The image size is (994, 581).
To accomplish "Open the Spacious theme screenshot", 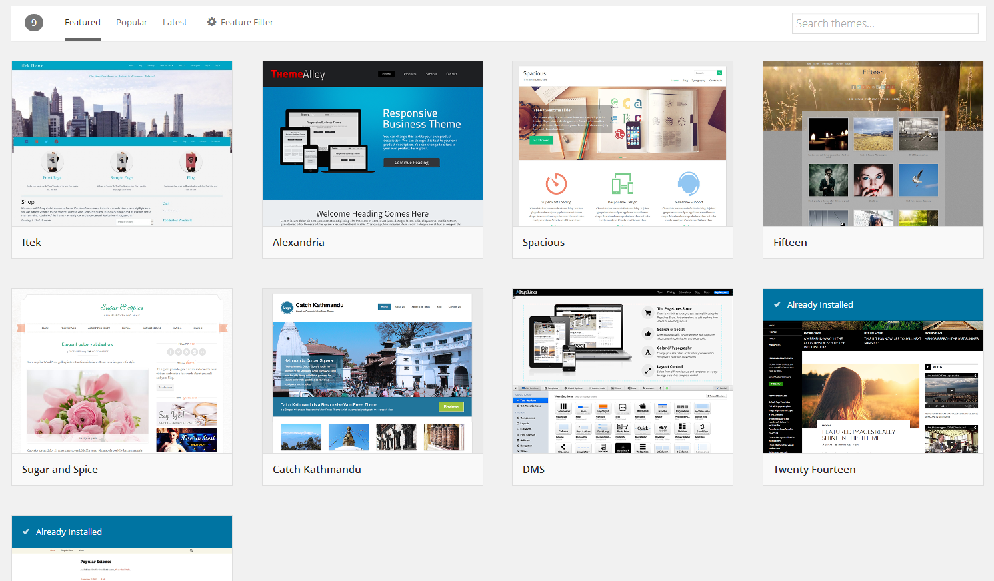I will pos(623,144).
